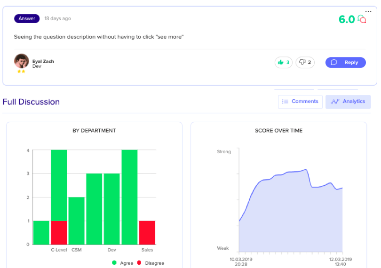Switch to the Comments tab

coord(300,102)
